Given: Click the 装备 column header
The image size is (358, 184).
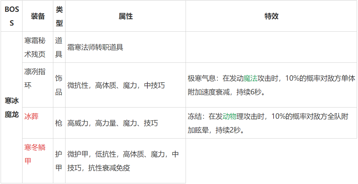Looking at the screenshot, I should point(38,16).
